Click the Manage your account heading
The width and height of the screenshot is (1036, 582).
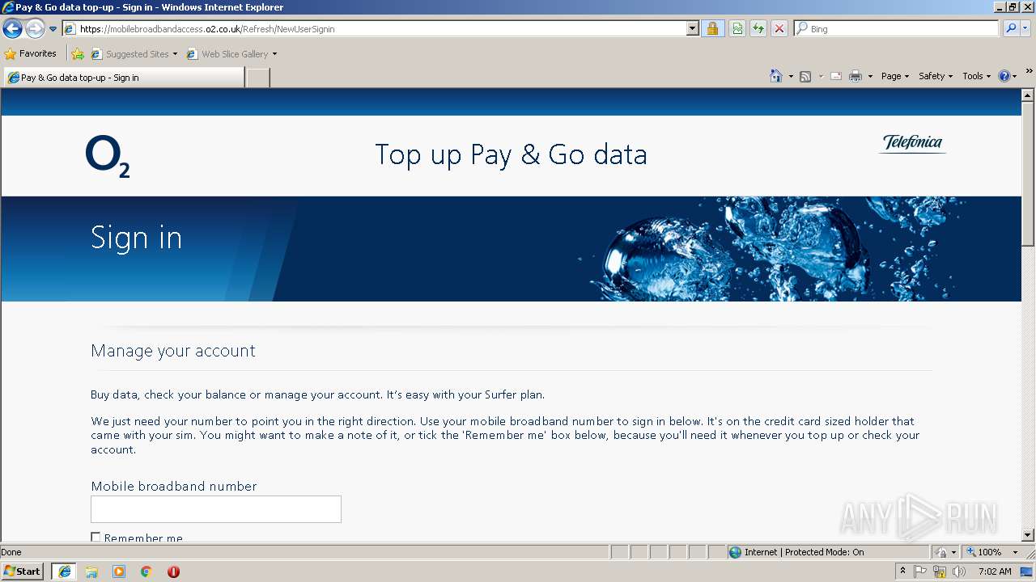(173, 351)
